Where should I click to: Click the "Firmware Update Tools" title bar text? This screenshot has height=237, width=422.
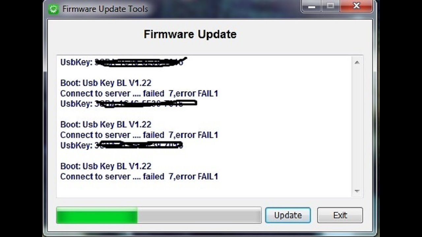click(105, 9)
